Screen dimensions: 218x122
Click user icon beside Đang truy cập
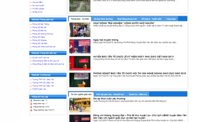point(31,100)
